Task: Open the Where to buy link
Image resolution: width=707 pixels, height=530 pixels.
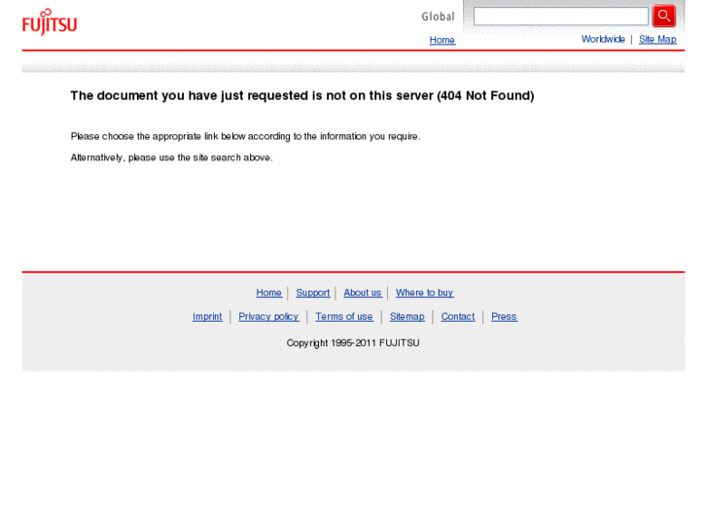Action: pos(424,293)
